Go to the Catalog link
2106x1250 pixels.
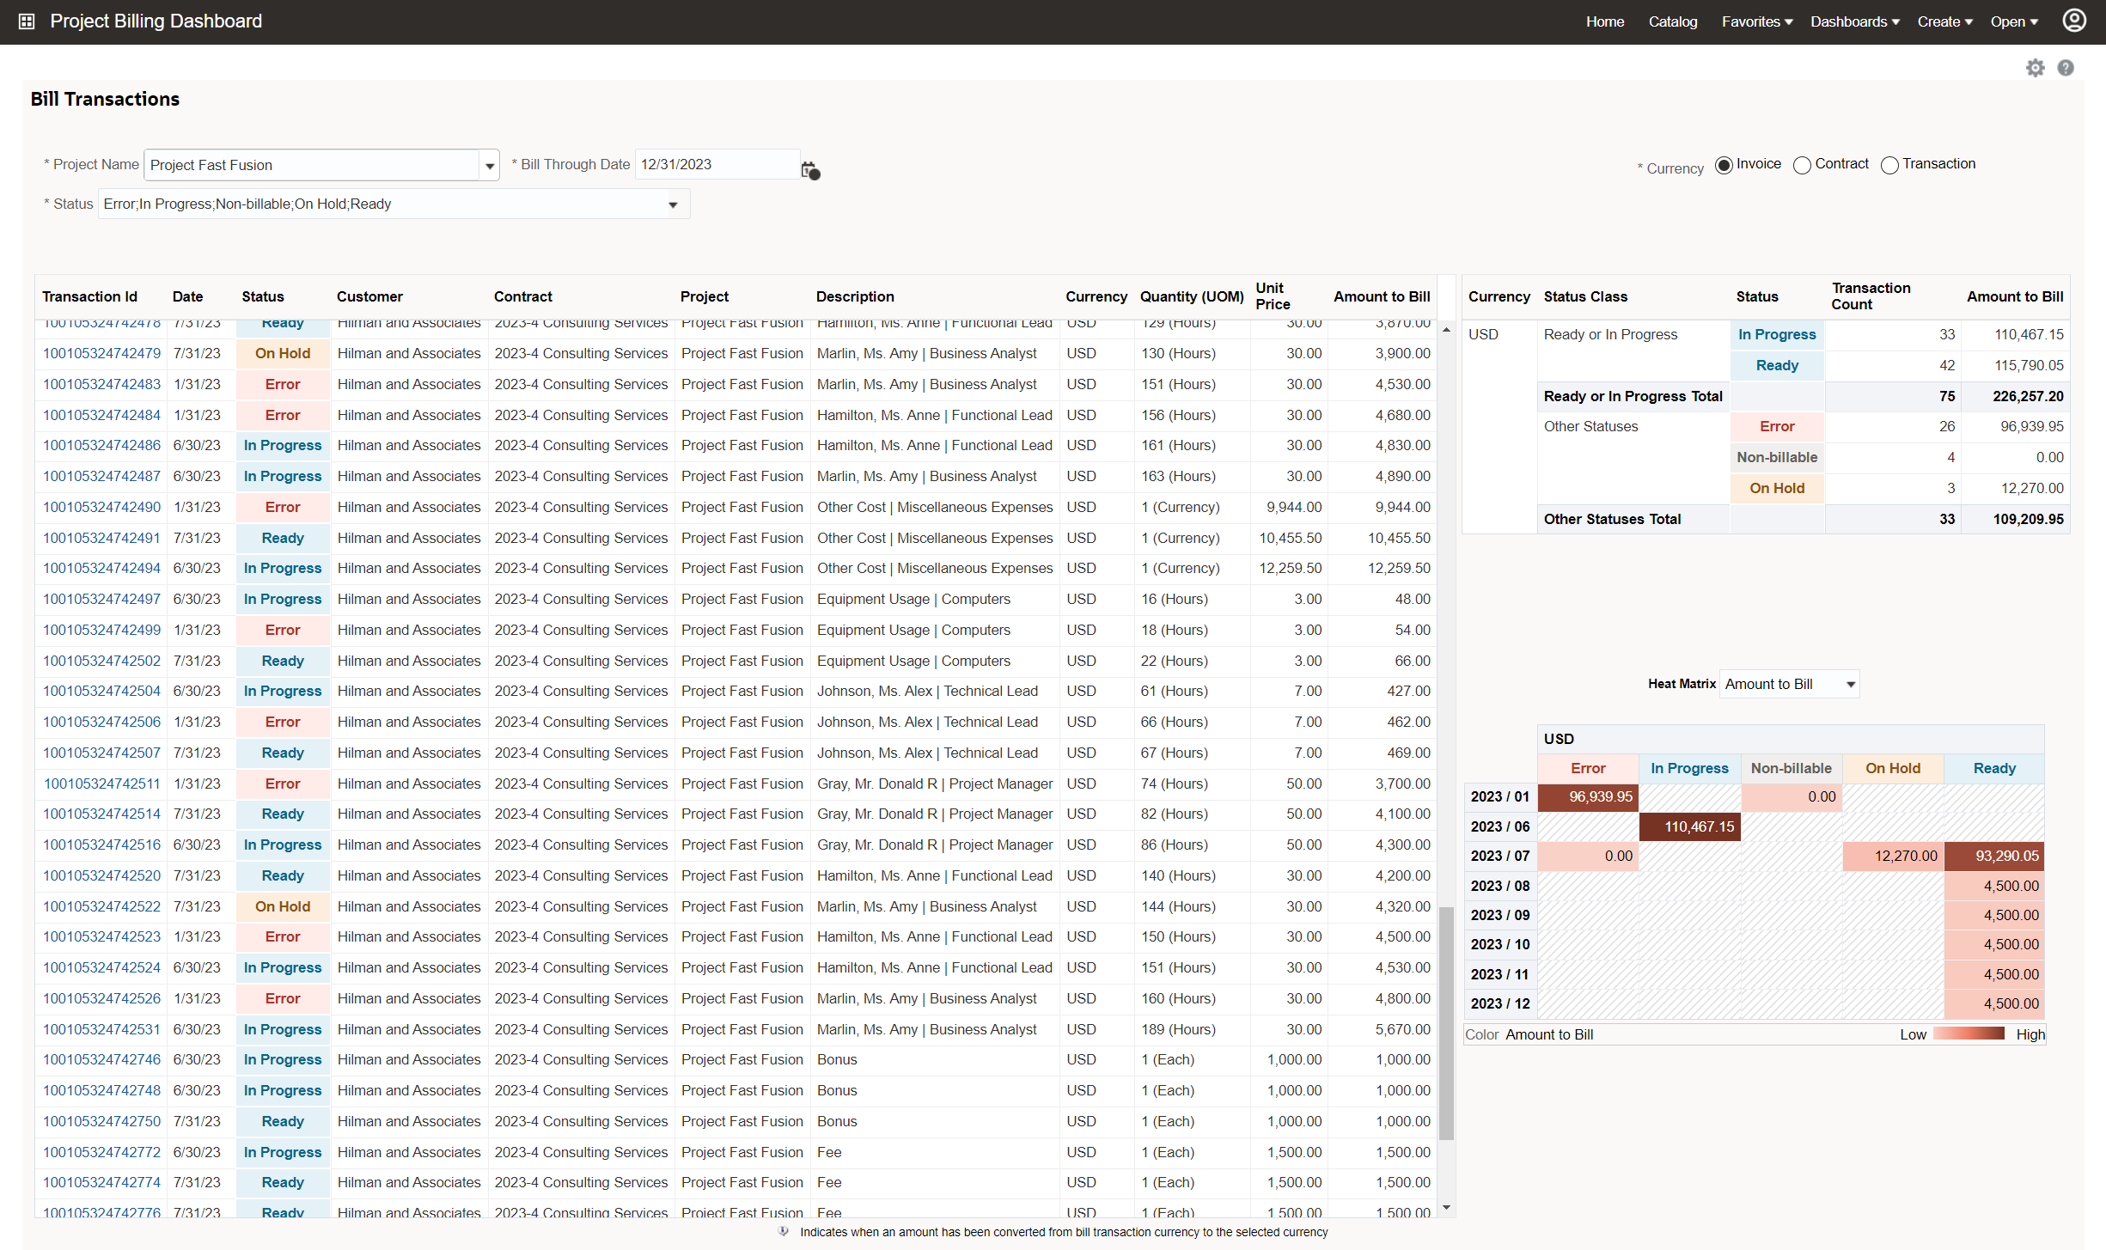pos(1672,21)
